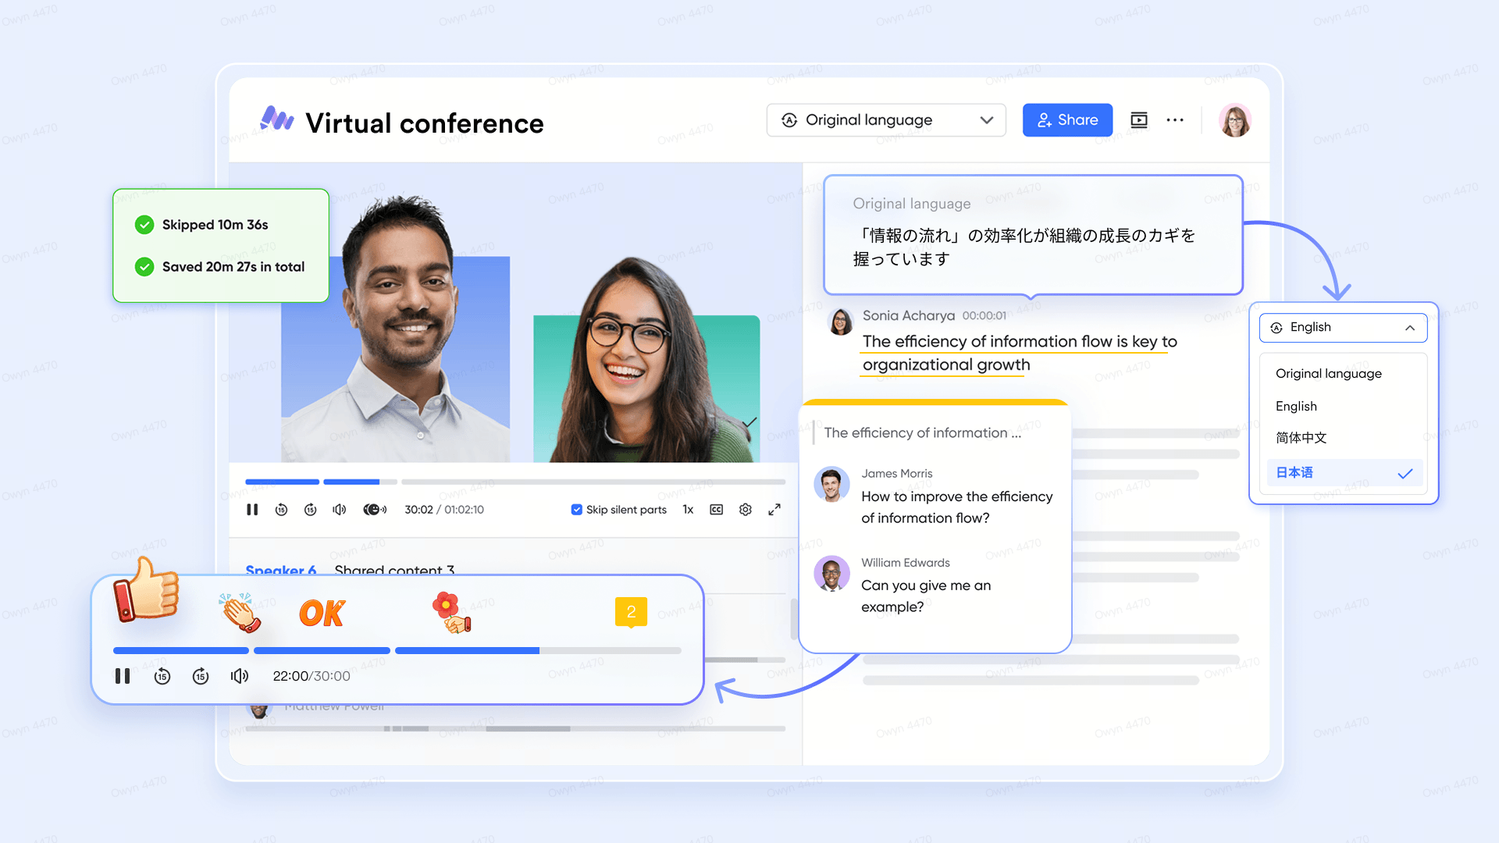Skip forward 15 seconds in the reactions panel
Image resolution: width=1499 pixels, height=843 pixels.
[x=201, y=676]
